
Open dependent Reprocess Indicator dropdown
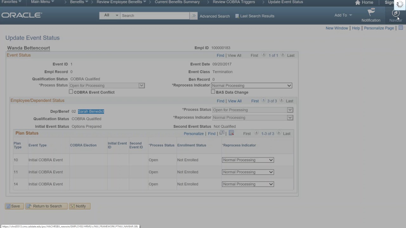click(x=252, y=117)
